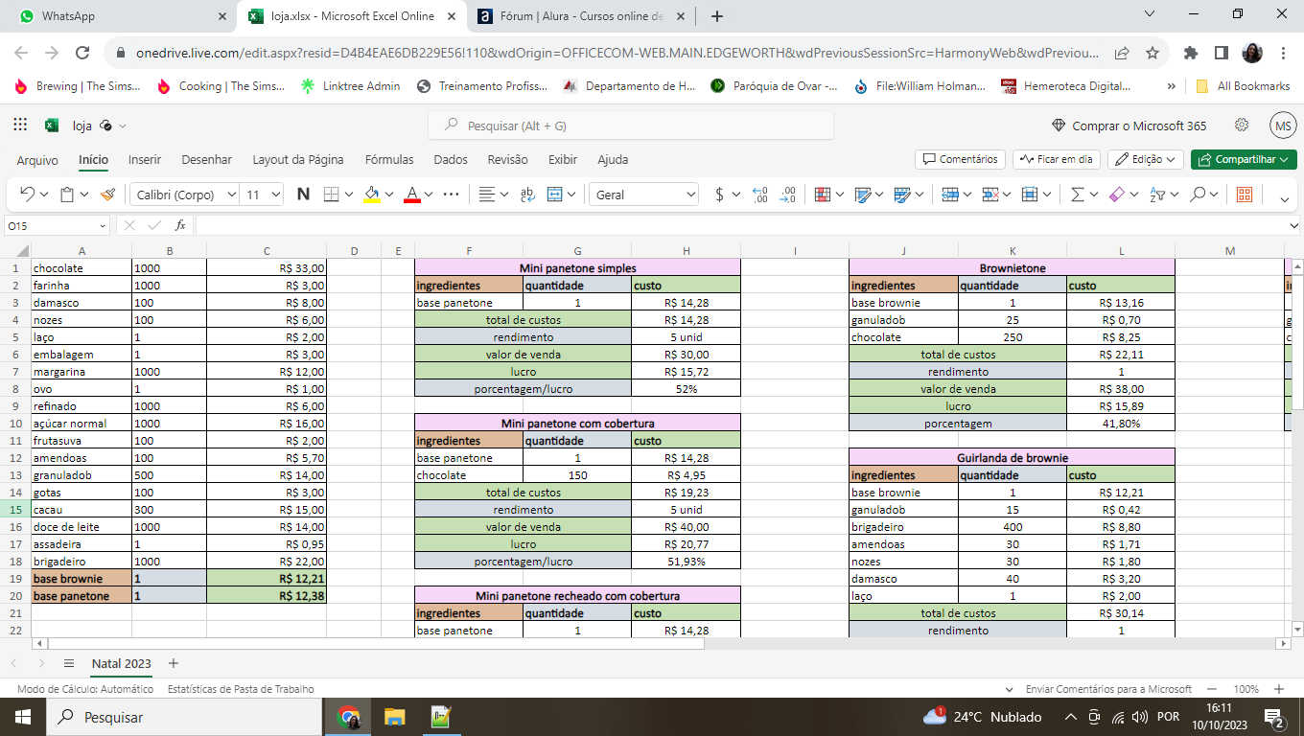1304x736 pixels.
Task: Switch to the Desenhar tab
Action: click(207, 160)
